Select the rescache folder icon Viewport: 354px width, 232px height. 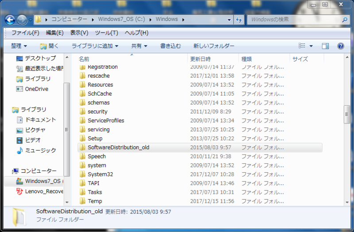pyautogui.click(x=83, y=76)
